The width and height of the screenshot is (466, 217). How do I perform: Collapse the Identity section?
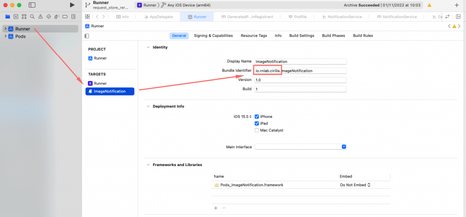tap(148, 47)
